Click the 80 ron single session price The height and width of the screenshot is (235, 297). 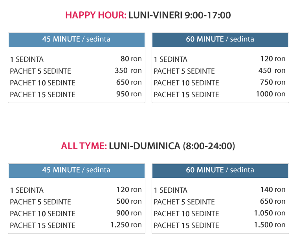click(131, 59)
